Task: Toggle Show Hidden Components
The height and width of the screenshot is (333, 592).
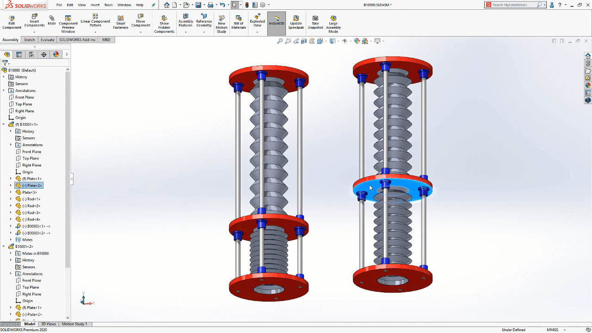Action: click(164, 24)
